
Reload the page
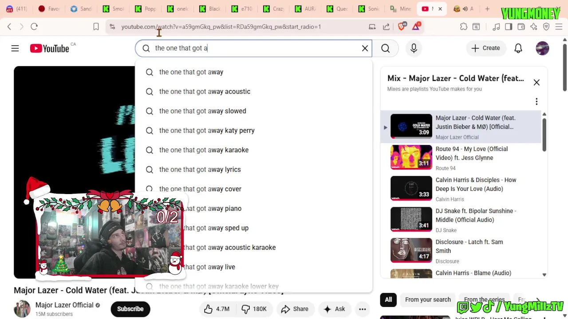[x=34, y=27]
